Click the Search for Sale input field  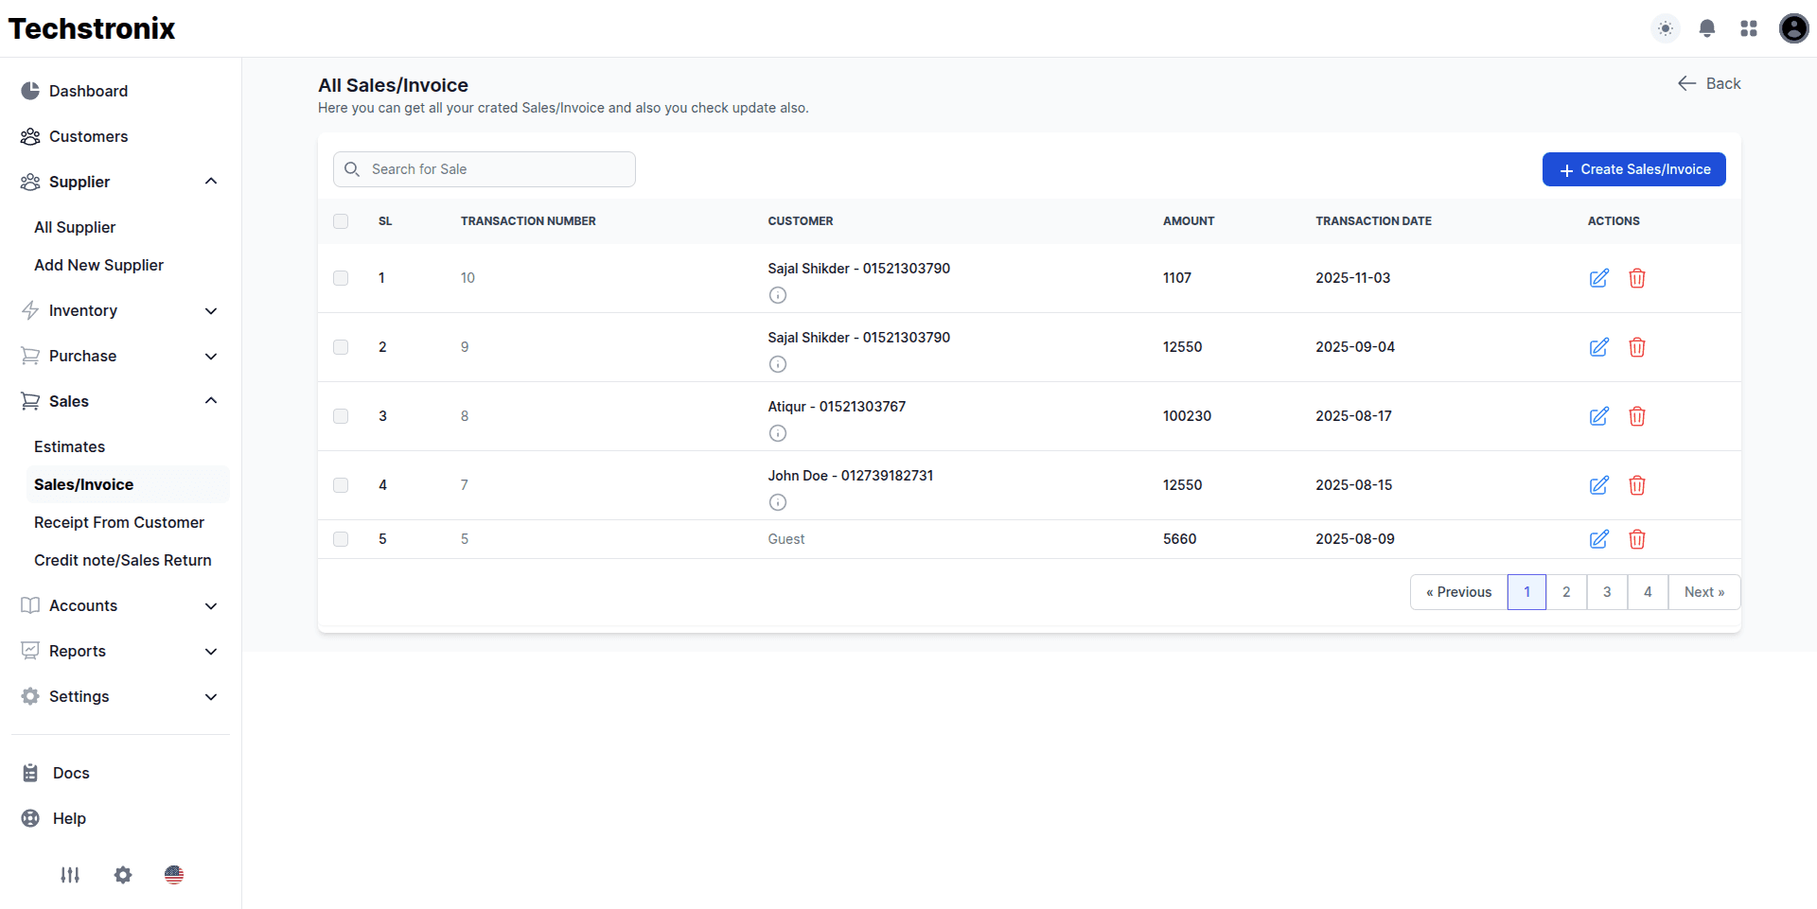(x=483, y=169)
